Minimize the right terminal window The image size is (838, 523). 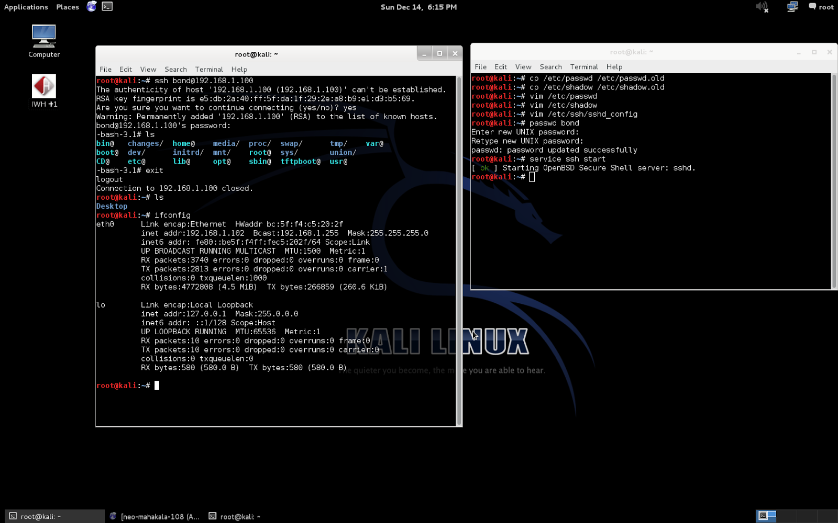click(799, 52)
